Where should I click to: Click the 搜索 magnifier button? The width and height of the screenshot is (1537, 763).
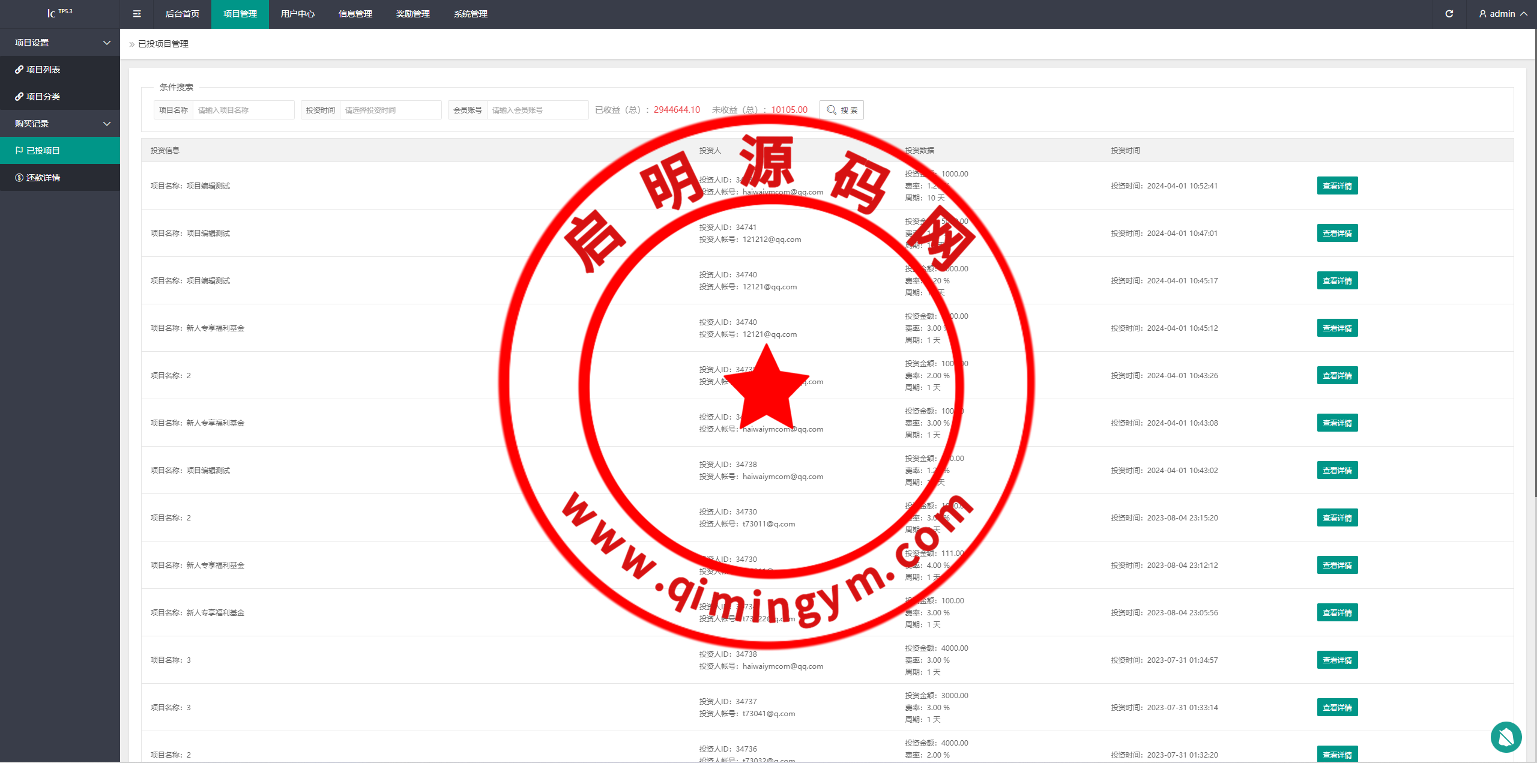(x=841, y=110)
